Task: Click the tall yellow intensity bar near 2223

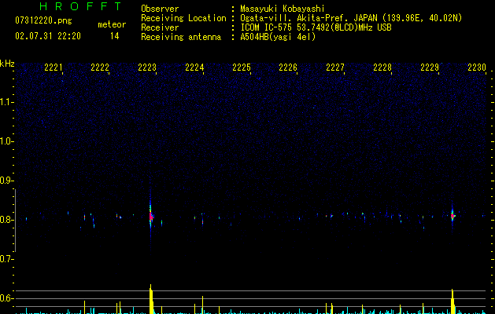Action: (x=151, y=299)
